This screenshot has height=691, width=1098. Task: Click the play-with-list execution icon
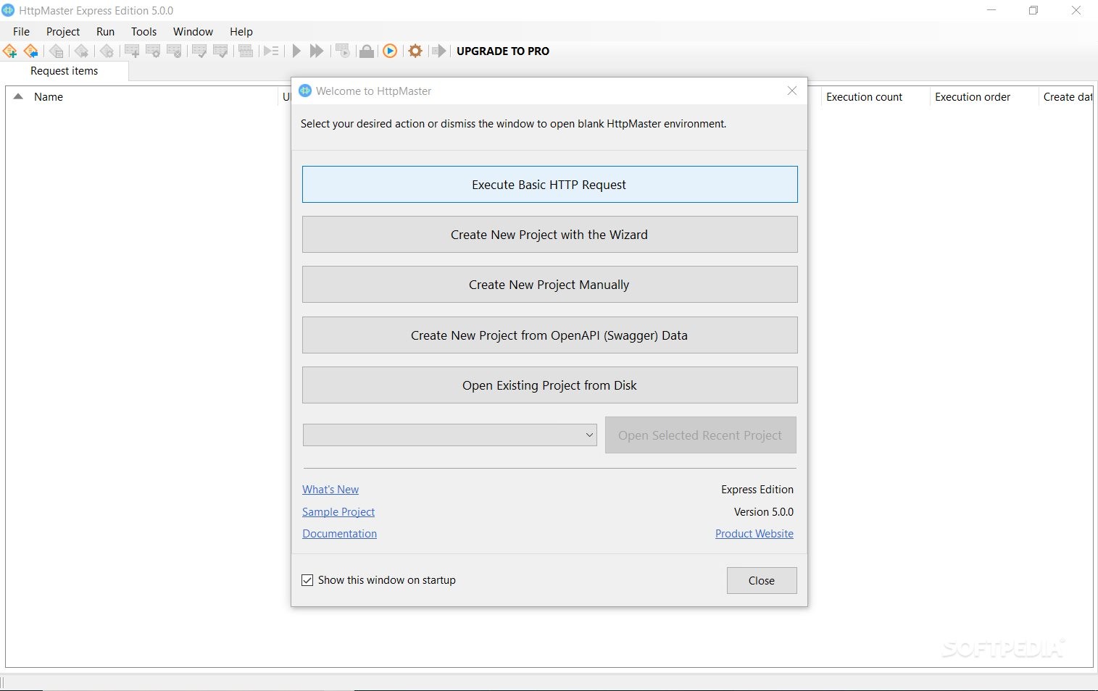(271, 51)
